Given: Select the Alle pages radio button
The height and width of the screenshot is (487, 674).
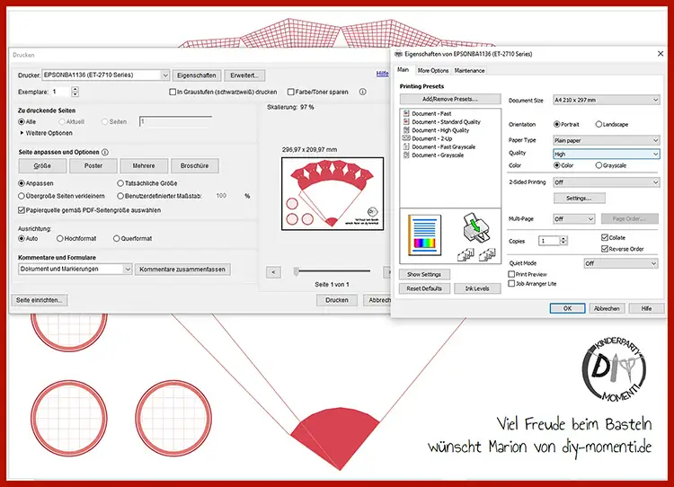Looking at the screenshot, I should [21, 122].
